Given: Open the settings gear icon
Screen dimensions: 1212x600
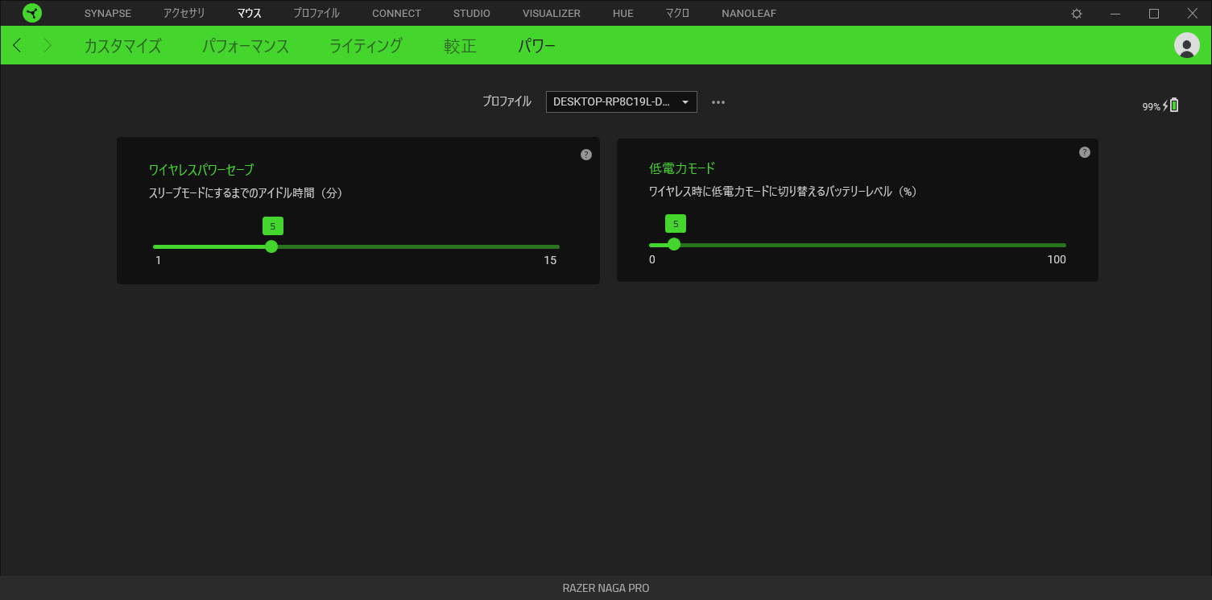Looking at the screenshot, I should pos(1077,14).
